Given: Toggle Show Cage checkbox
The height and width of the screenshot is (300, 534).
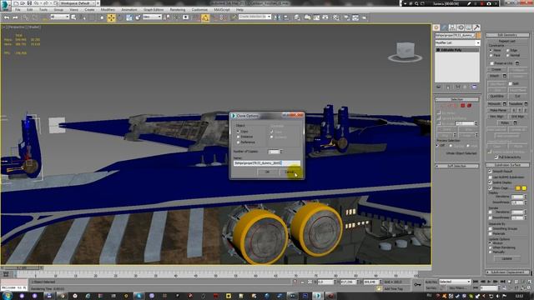Looking at the screenshot, I should 490,187.
